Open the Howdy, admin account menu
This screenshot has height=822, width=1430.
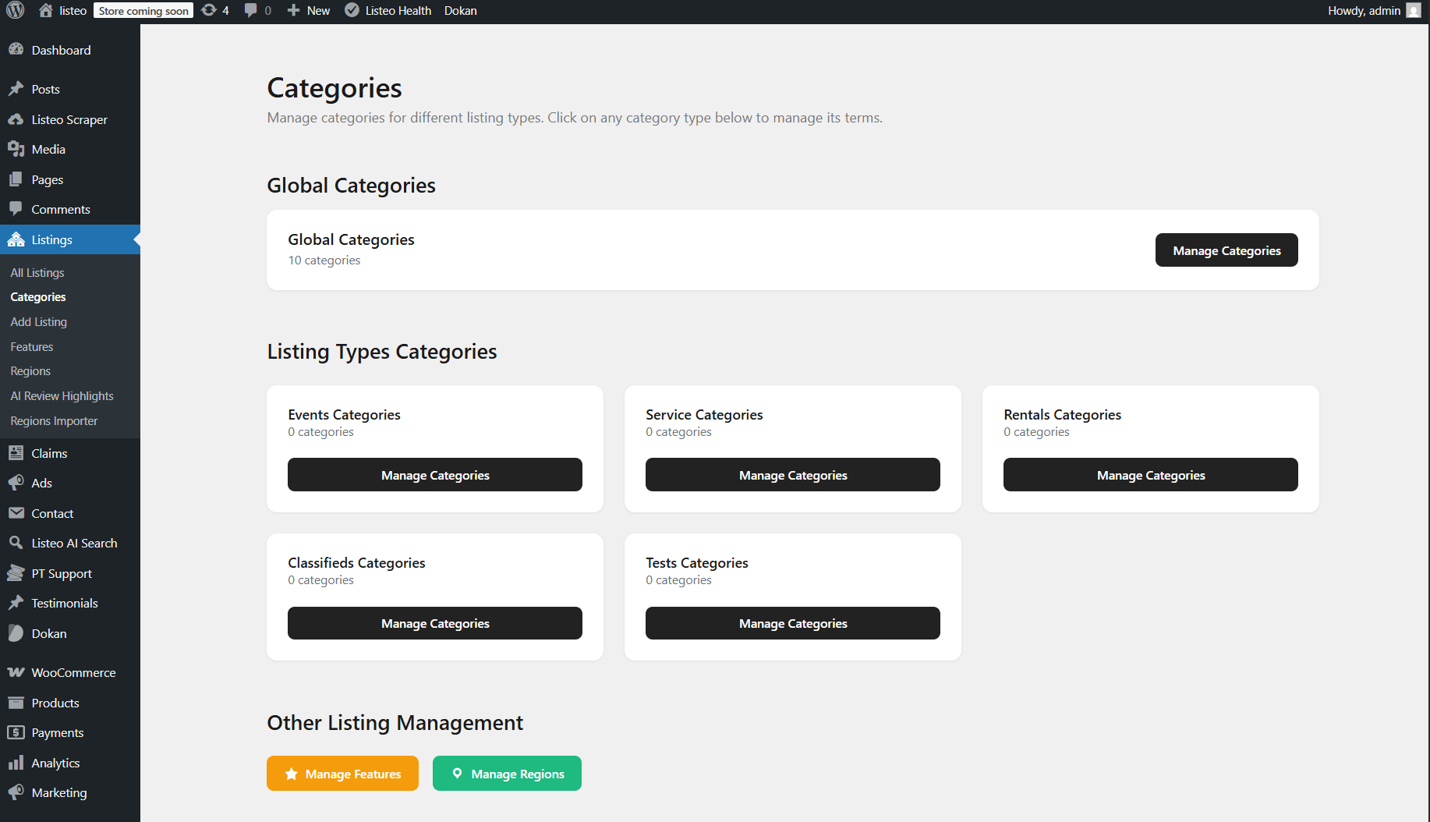point(1364,11)
